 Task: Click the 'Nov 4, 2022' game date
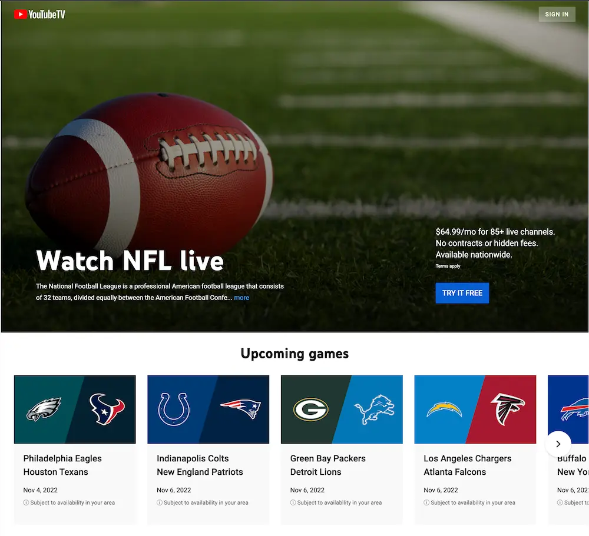41,490
